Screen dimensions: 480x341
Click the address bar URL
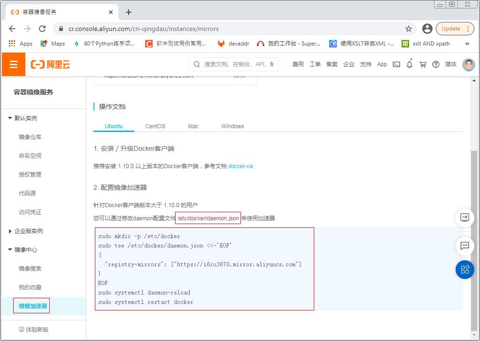144,29
